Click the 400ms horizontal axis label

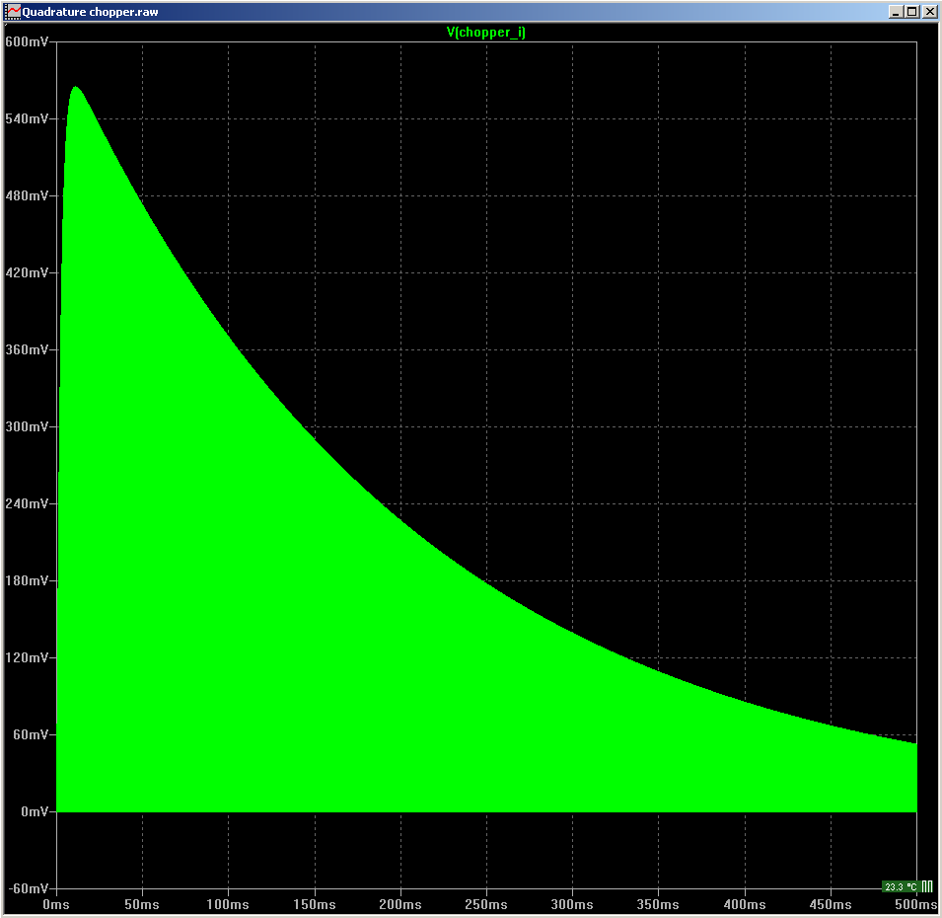pos(745,904)
